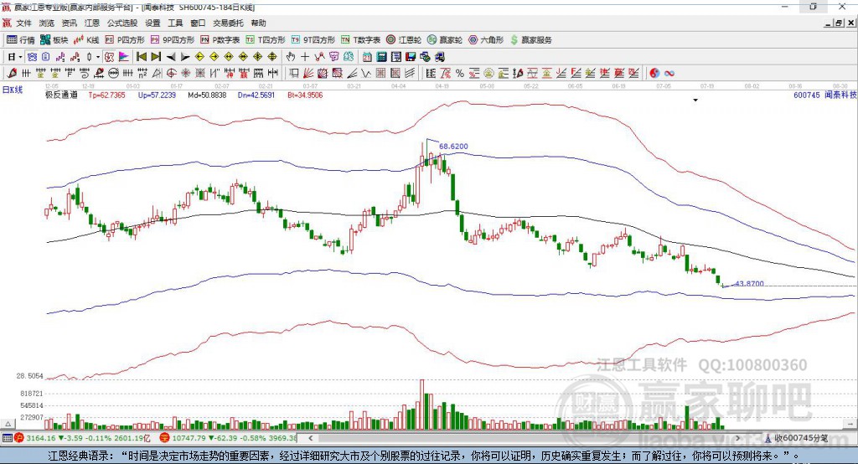
Task: Jump to first bar icon
Action: pos(141,57)
